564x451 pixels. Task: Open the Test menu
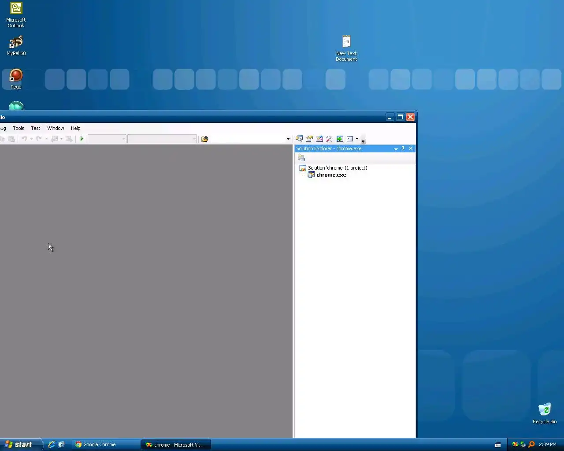pos(36,128)
